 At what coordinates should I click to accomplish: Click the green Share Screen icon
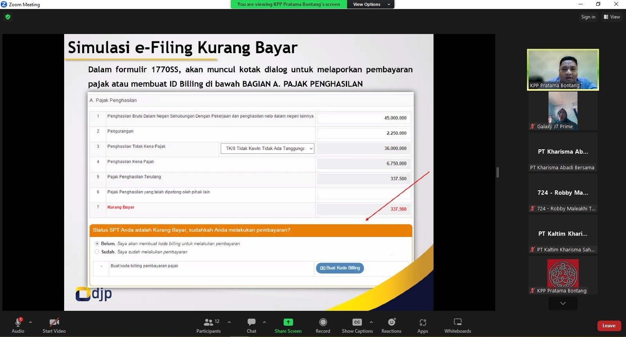(288, 322)
